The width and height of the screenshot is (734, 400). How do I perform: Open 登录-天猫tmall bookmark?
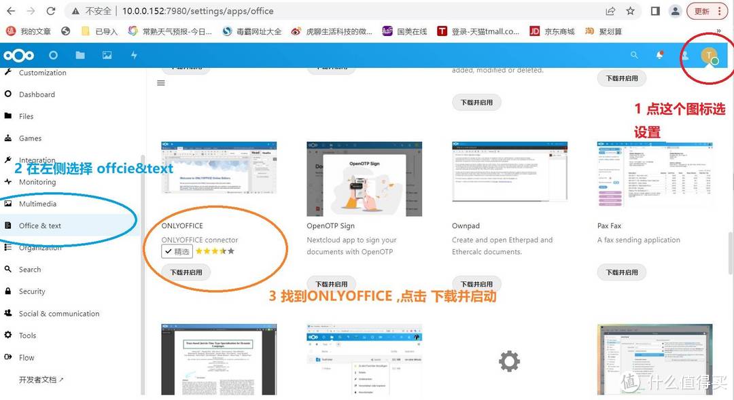coord(478,31)
